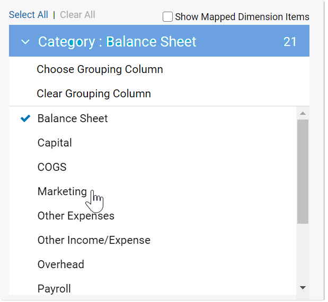Click the item count 21 badge
328x302 pixels.
coord(290,42)
